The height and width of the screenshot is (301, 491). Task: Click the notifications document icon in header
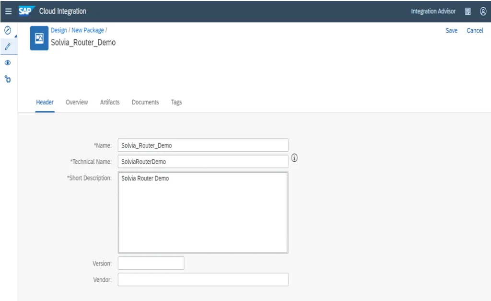pos(468,11)
